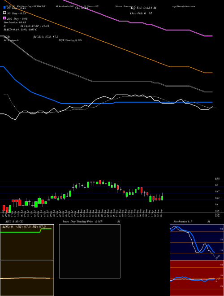Image resolution: width=224 pixels, height=296 pixels.
Task: Click the last green candlestick on chart
Action: pyautogui.click(x=162, y=198)
